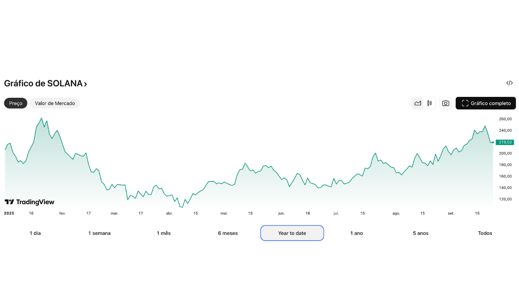
Task: Open the Gráfico completo button
Action: click(x=486, y=103)
